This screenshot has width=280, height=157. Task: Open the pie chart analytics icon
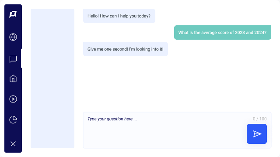(13, 119)
